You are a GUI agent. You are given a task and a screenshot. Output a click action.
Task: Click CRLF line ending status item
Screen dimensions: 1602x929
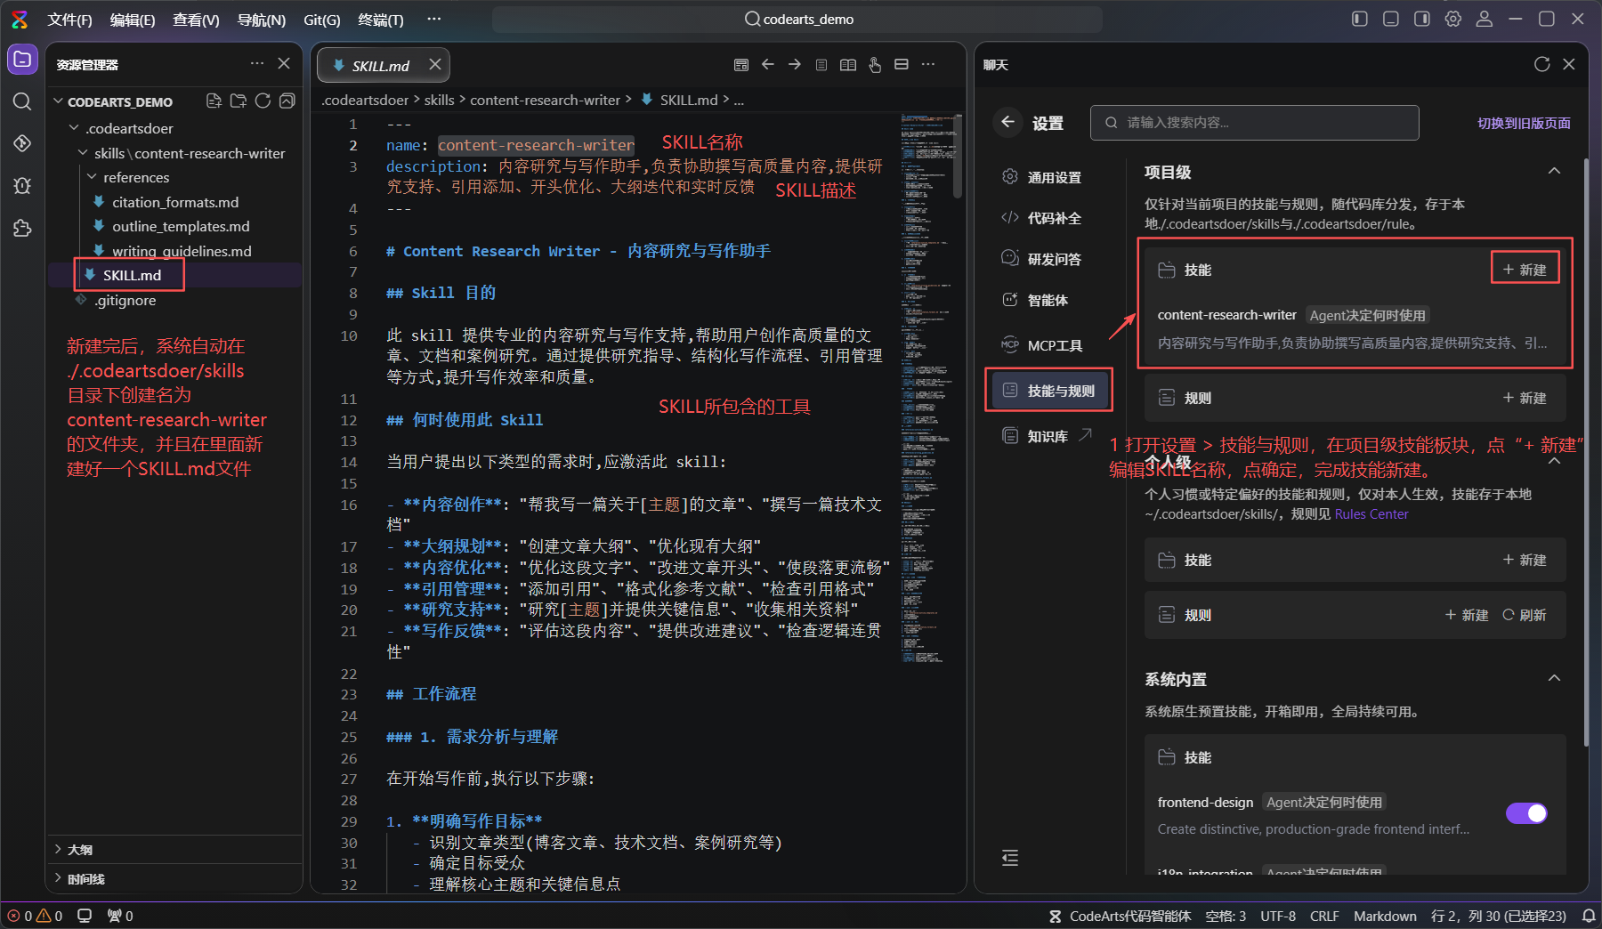click(1324, 916)
